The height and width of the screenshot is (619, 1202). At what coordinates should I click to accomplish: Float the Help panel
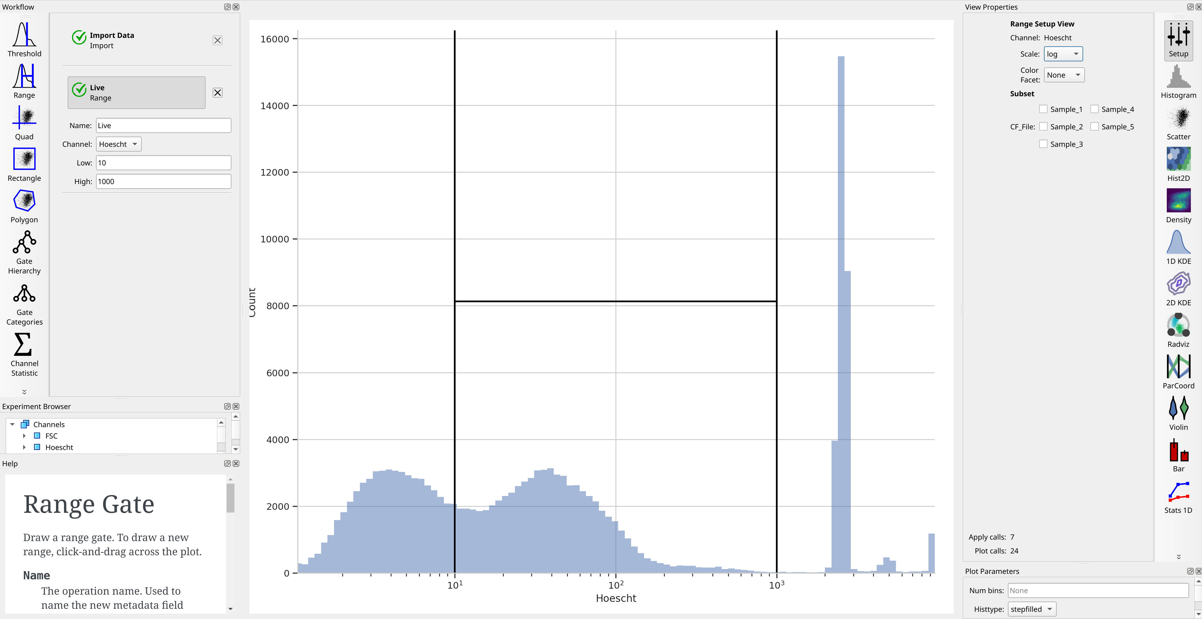click(227, 463)
